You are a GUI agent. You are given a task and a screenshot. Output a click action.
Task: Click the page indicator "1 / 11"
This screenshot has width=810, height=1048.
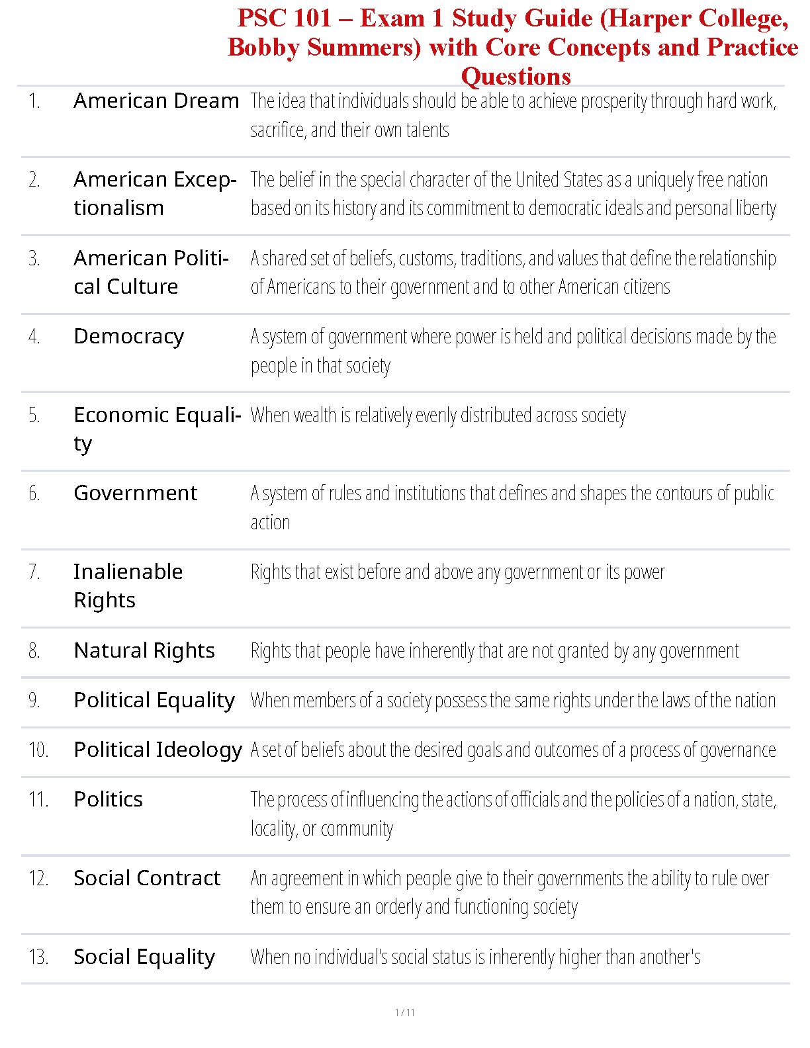[404, 1012]
